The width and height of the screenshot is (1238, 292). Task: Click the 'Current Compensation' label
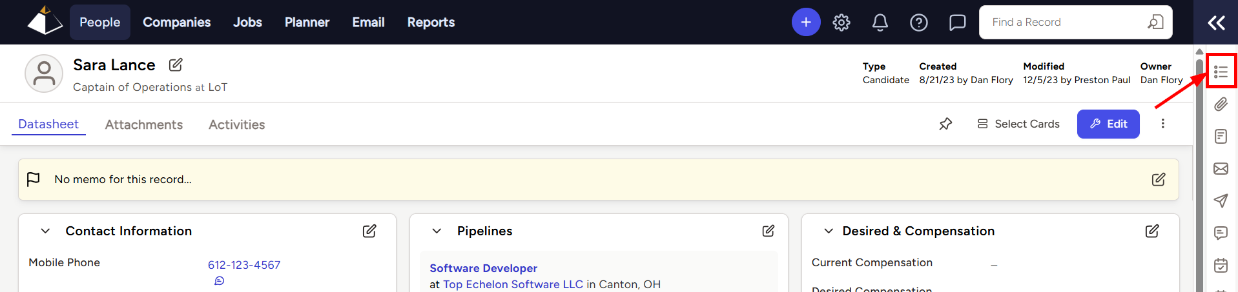[x=872, y=262]
